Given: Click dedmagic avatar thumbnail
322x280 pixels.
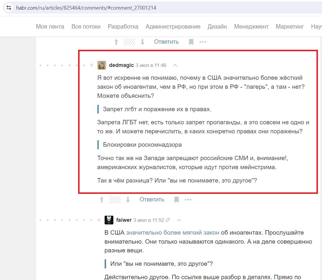Looking at the screenshot, I should [x=102, y=65].
